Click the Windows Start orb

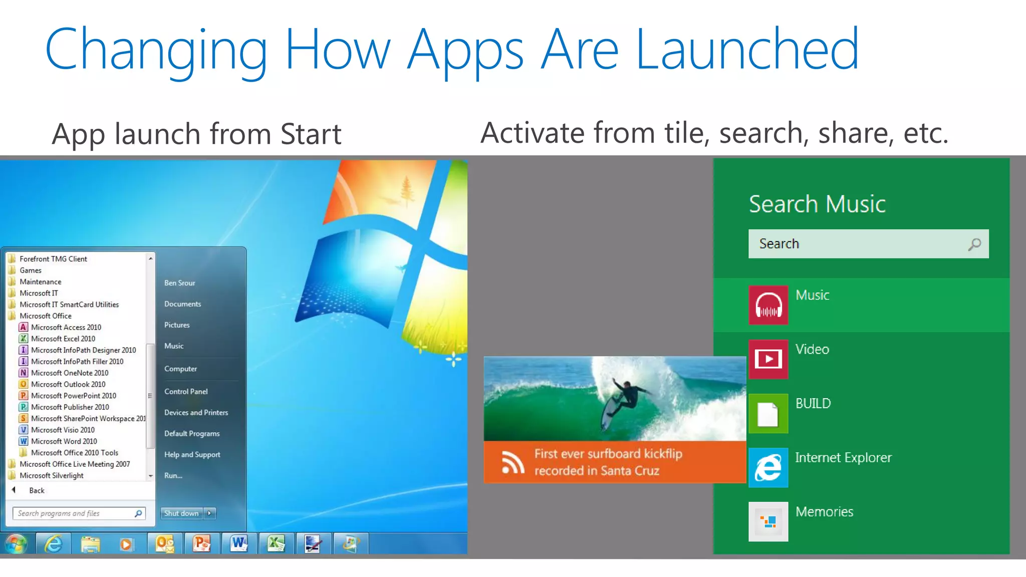pyautogui.click(x=16, y=544)
